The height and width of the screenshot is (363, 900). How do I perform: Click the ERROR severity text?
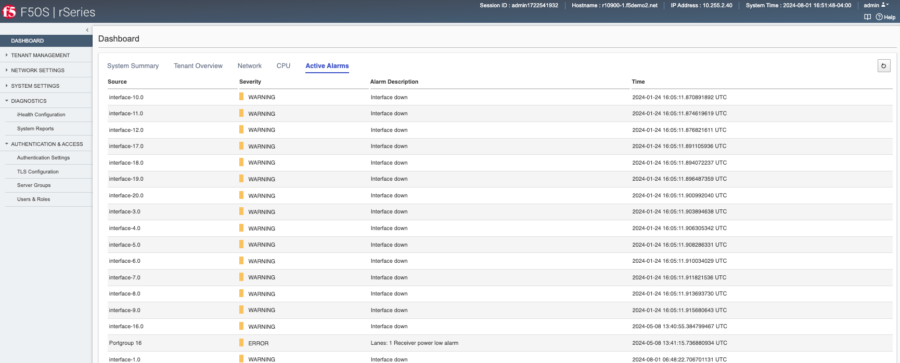259,343
